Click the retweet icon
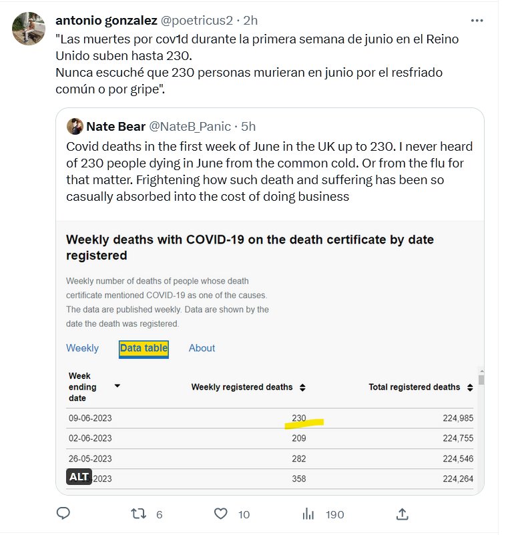 (x=138, y=513)
